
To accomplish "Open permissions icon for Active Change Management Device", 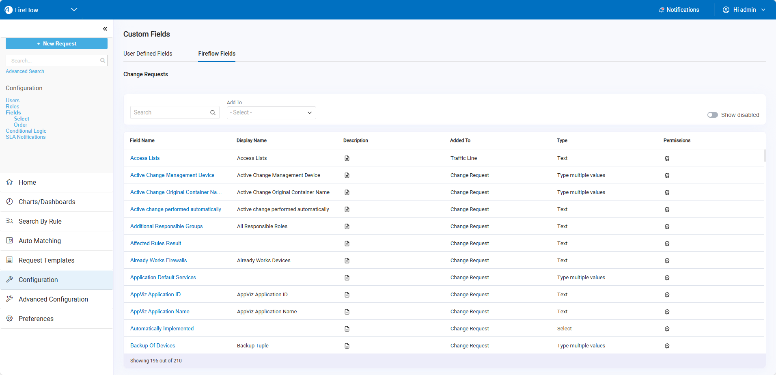I will pos(667,175).
